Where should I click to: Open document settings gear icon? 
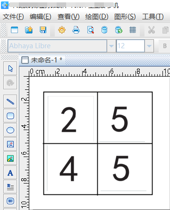tap(62, 30)
